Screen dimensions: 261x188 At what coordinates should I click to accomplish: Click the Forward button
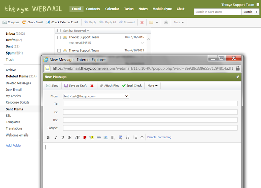tap(127, 22)
